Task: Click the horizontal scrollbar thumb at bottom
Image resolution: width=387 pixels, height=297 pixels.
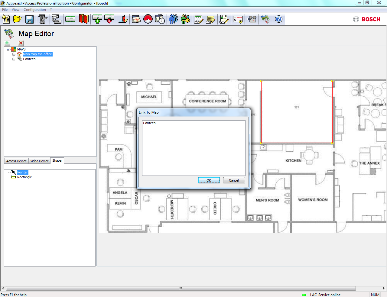Action: (x=181, y=288)
